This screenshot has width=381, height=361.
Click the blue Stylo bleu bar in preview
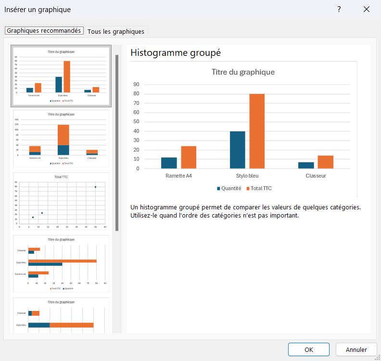(x=237, y=150)
